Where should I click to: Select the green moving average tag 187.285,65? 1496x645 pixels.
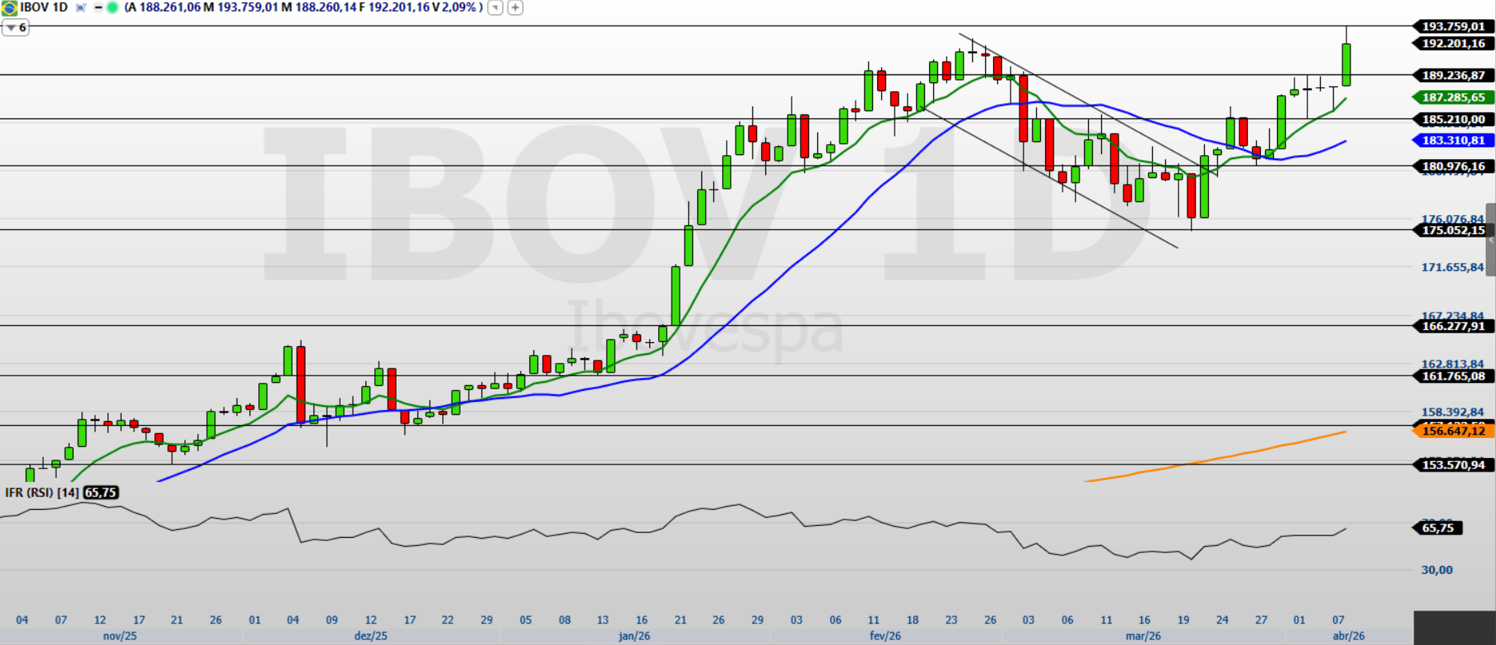click(x=1453, y=98)
